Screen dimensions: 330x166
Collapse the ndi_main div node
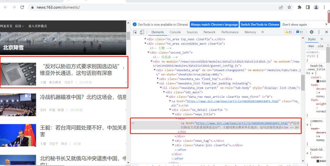[164, 92]
